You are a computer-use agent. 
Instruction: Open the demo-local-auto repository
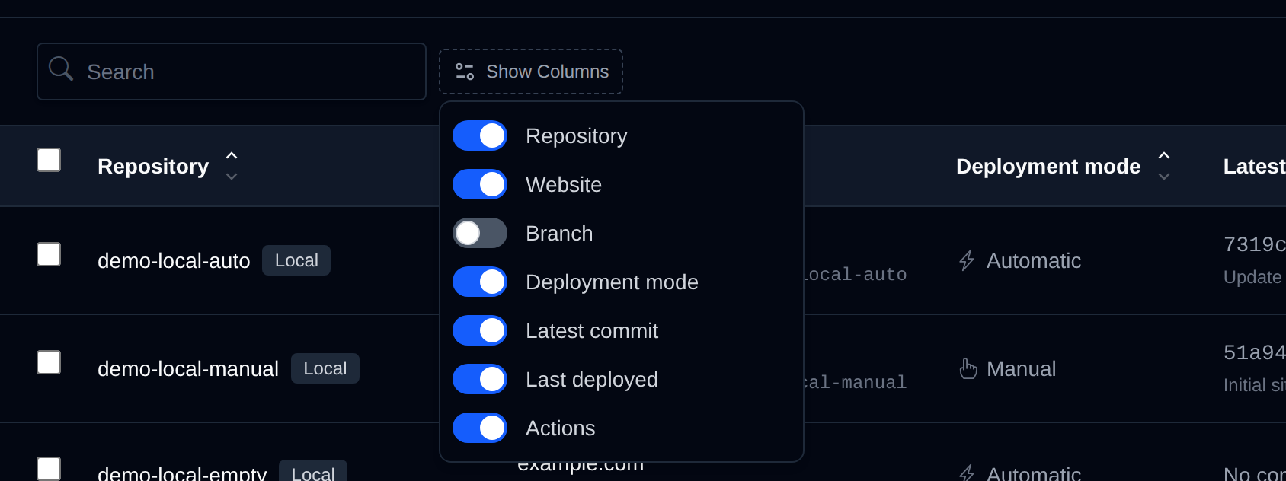pos(174,260)
